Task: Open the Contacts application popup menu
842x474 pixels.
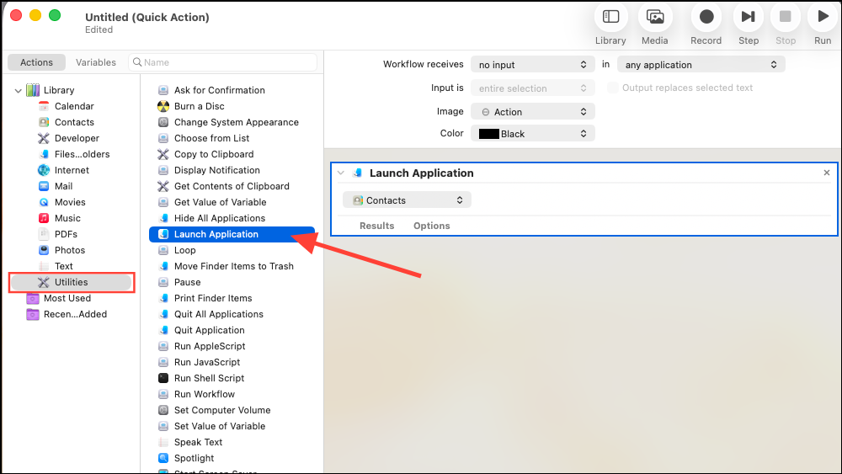Action: (407, 200)
